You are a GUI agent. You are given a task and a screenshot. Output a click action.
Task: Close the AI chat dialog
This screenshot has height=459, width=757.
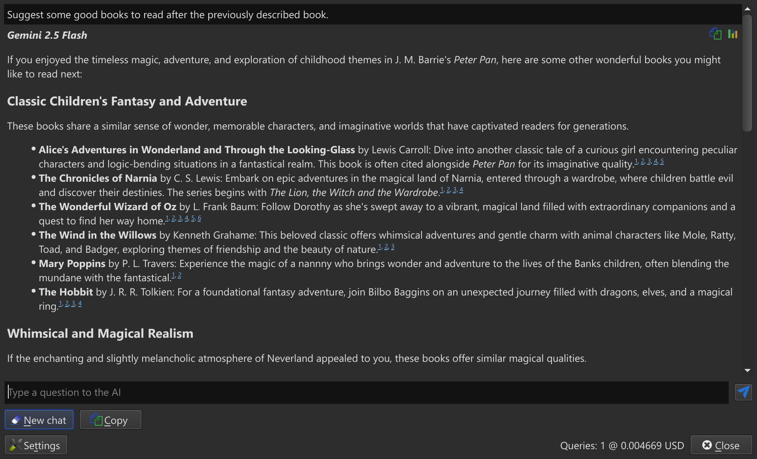pyautogui.click(x=721, y=445)
